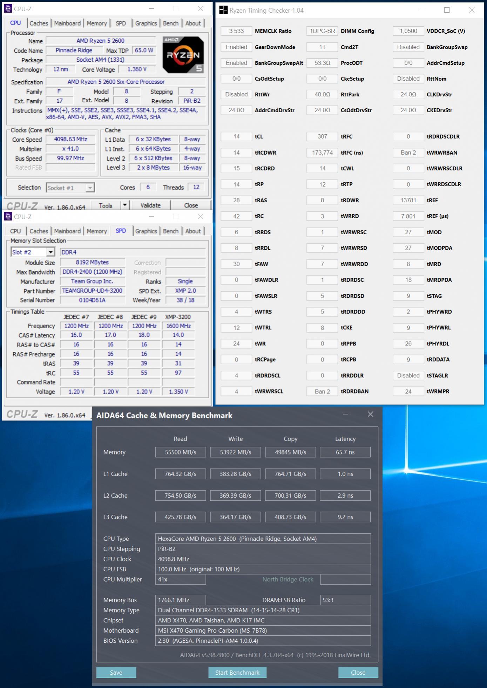Close the top CPU-Z window

click(x=201, y=9)
